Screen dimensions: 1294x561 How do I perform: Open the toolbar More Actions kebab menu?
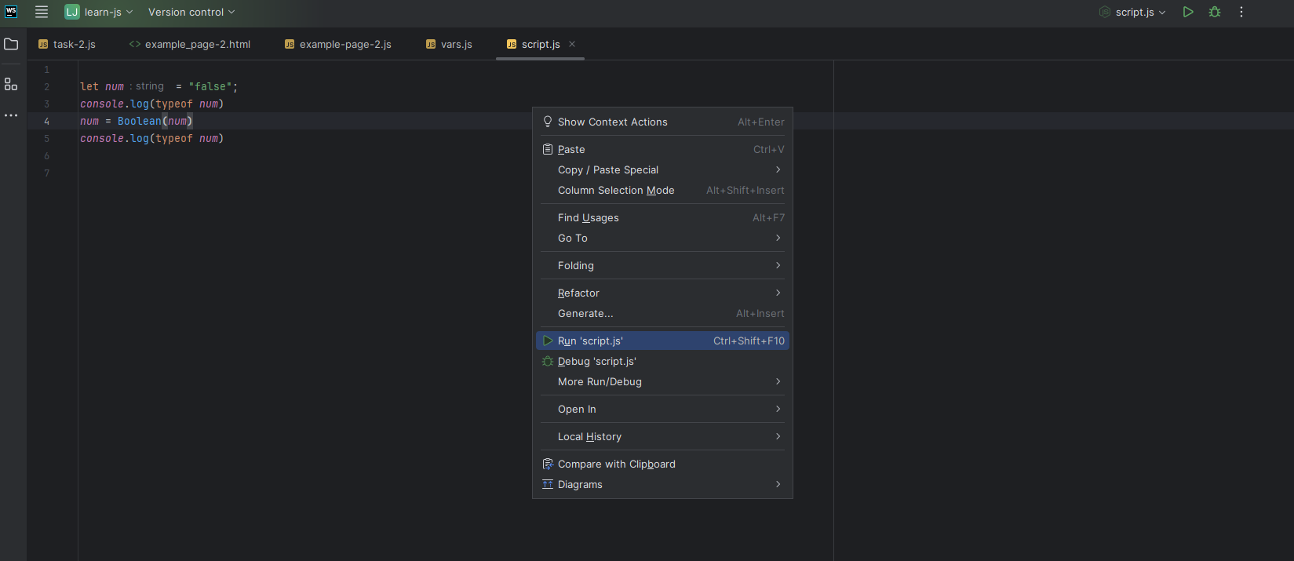[1241, 12]
